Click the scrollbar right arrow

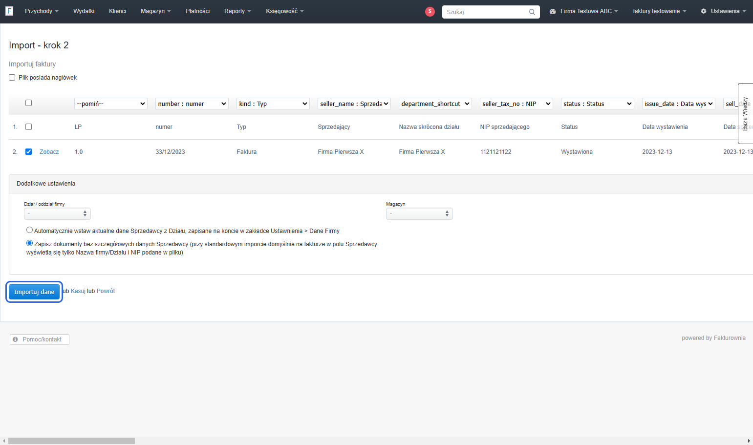[749, 441]
